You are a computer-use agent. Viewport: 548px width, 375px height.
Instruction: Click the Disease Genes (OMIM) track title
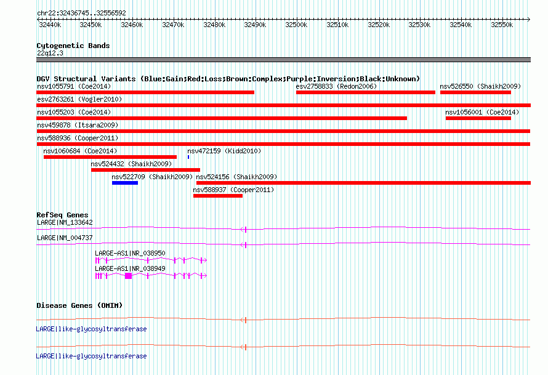click(79, 305)
